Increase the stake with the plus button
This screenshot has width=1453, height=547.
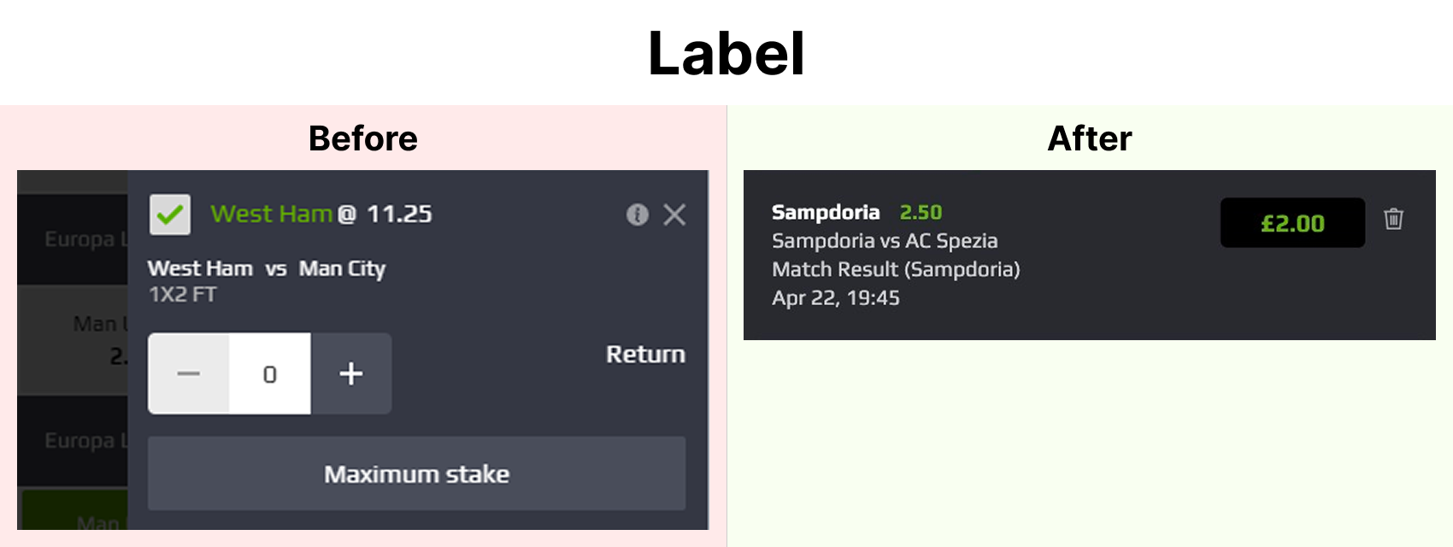click(x=351, y=373)
